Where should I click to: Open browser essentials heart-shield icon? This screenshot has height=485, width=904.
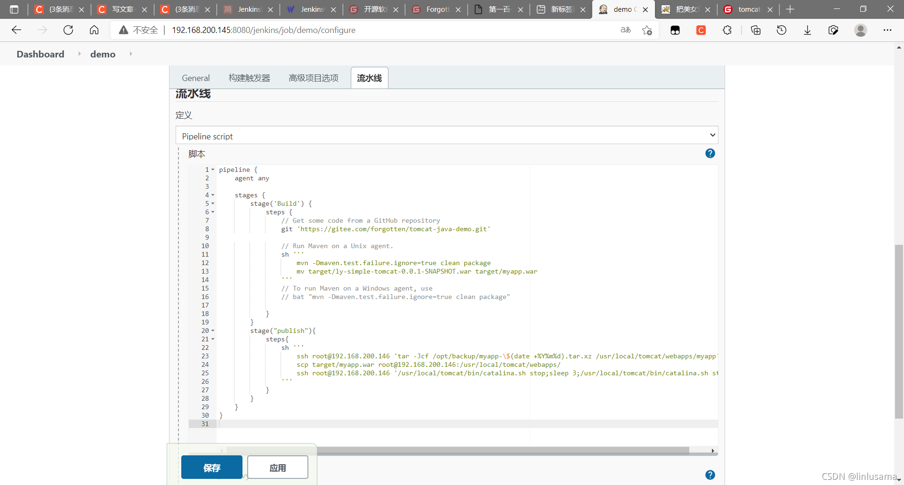tap(833, 30)
